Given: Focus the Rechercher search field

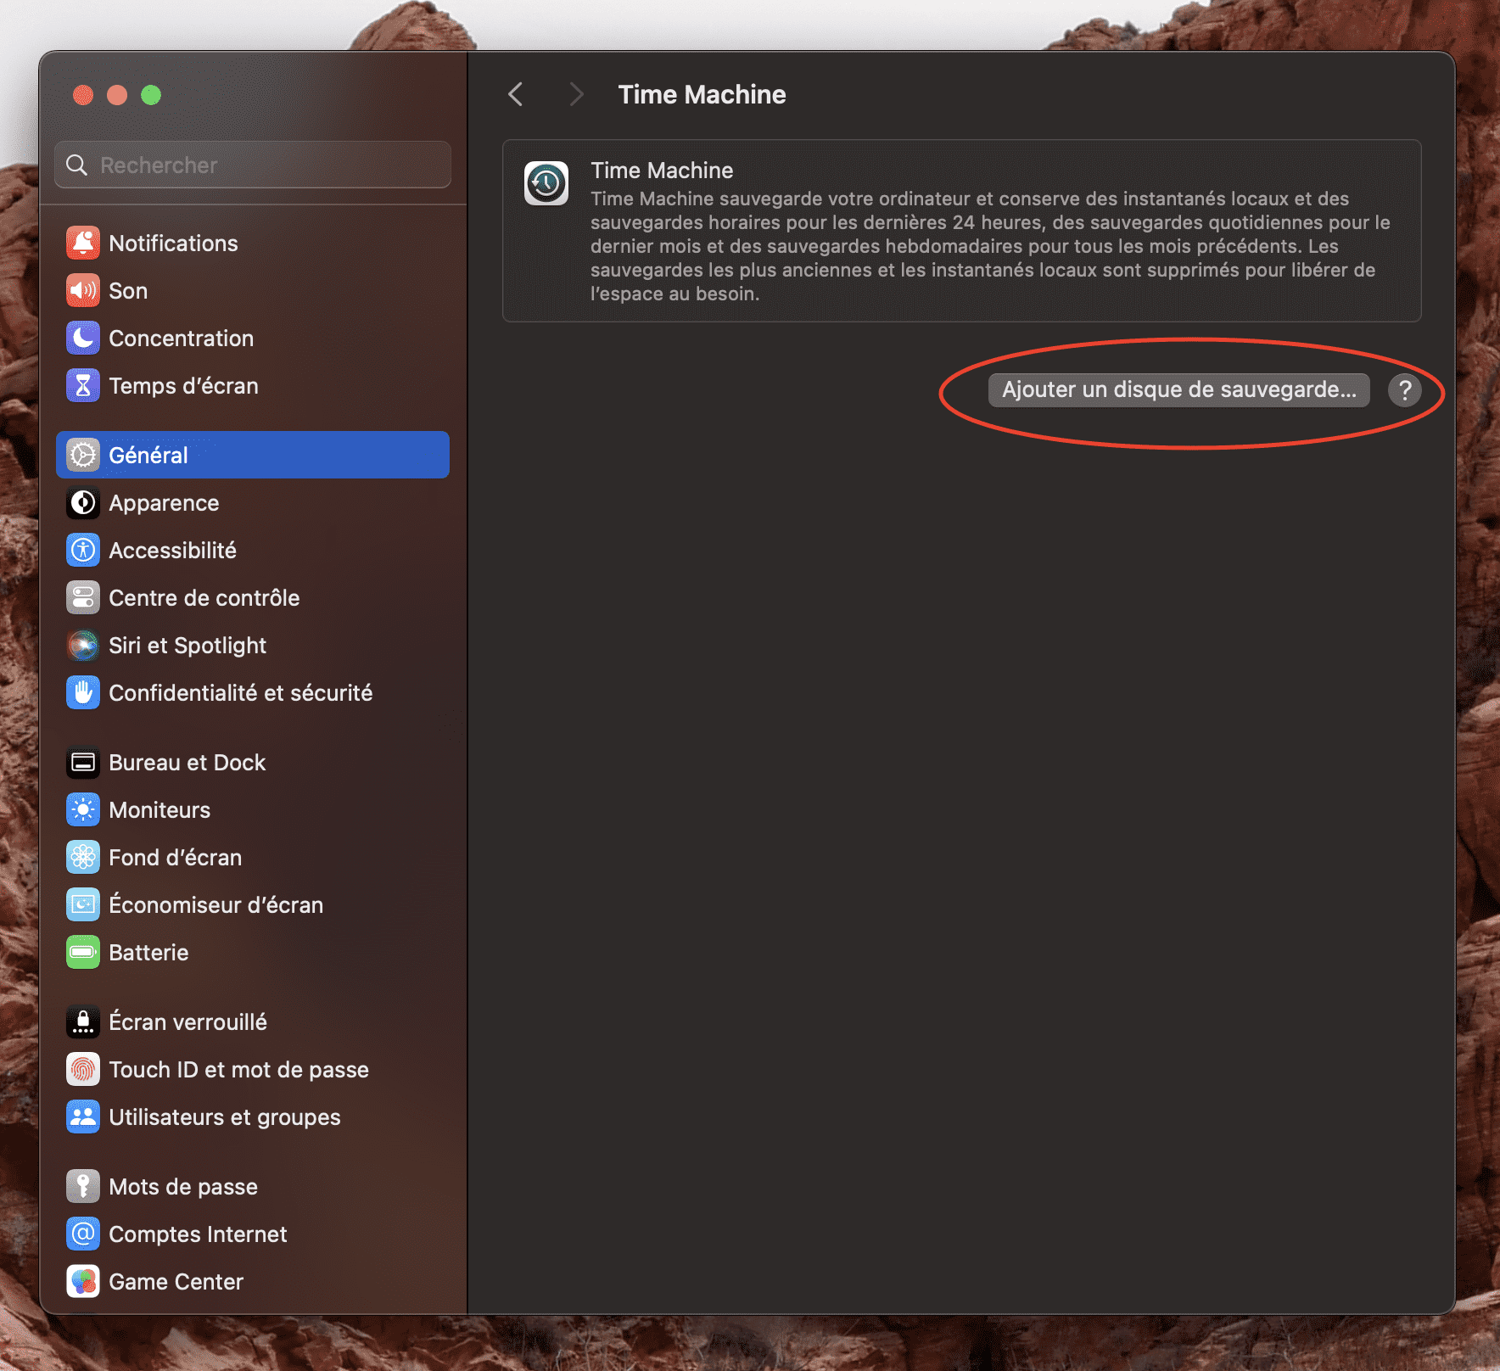Looking at the screenshot, I should [x=253, y=165].
